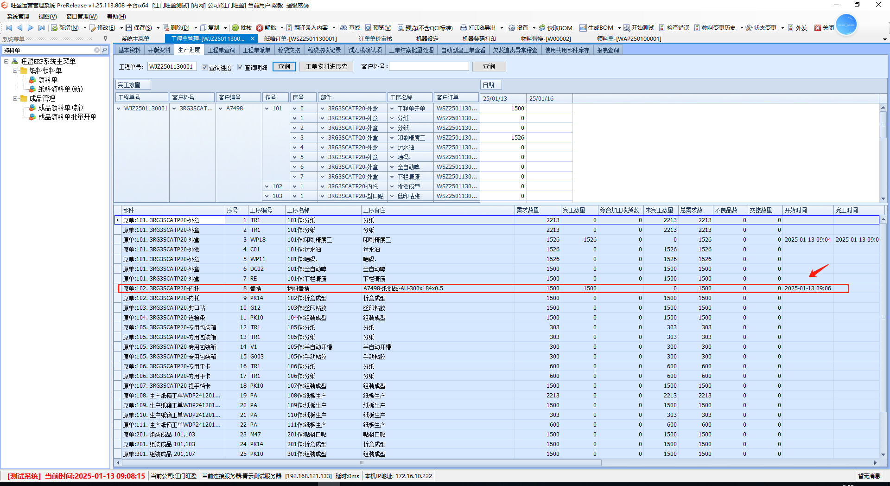Screen dimensions: 890x486
Task: Toggle the 查询明细 checkbox
Action: 240,67
